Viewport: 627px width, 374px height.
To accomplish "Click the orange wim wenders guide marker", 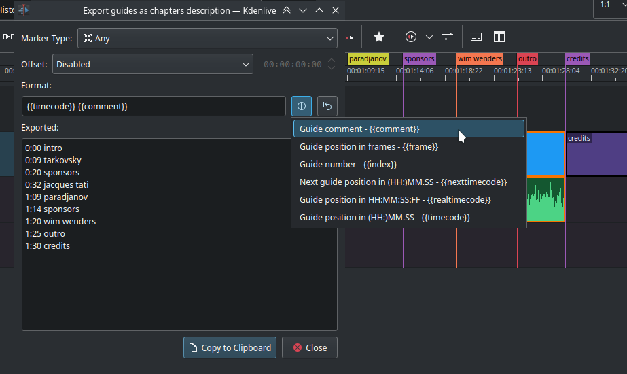I will tap(480, 59).
